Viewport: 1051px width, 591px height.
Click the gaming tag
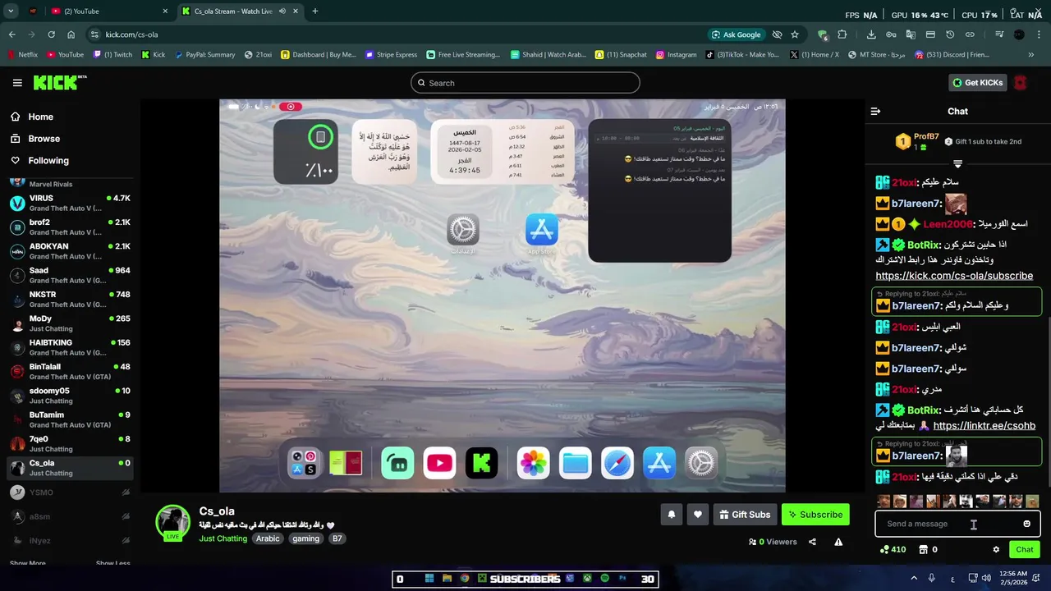(305, 538)
